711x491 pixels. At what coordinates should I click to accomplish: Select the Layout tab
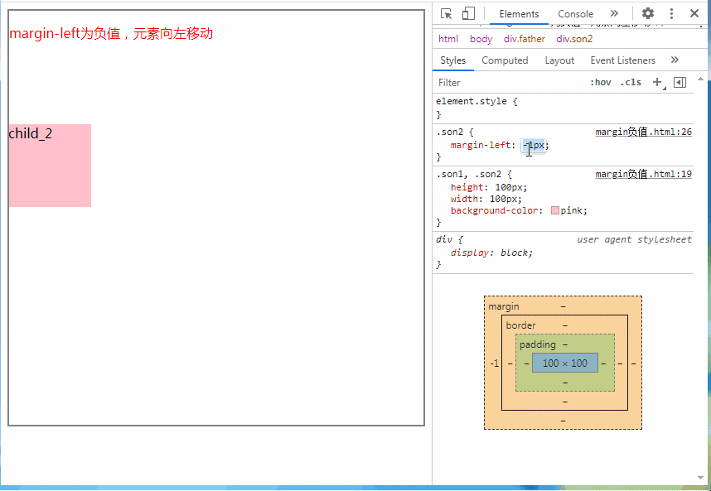[559, 60]
